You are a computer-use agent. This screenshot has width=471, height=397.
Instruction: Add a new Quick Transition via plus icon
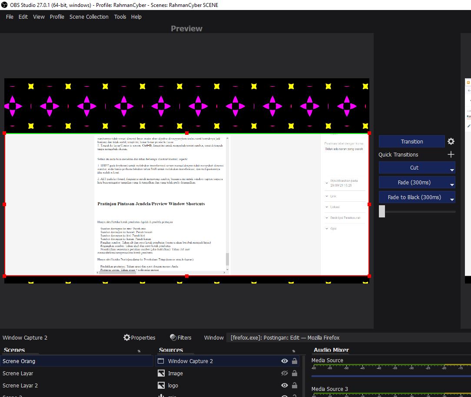pos(451,154)
